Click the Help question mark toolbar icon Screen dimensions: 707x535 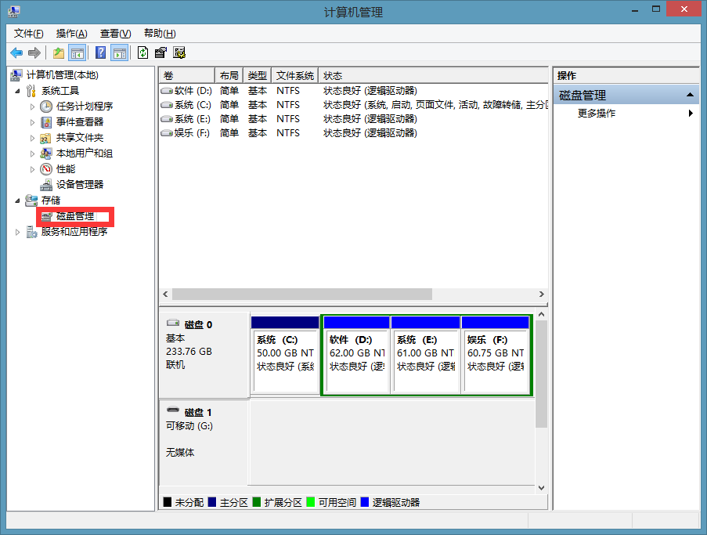point(99,52)
